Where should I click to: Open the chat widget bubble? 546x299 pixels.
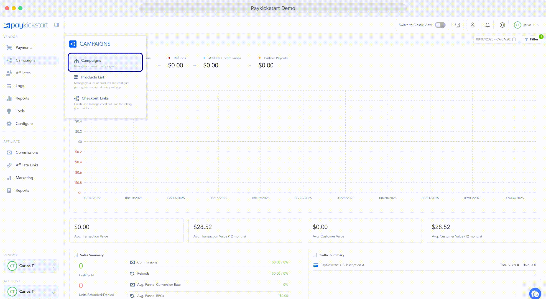535,293
